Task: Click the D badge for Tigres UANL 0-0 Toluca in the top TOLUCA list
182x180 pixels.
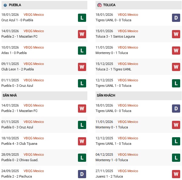Action: (176, 17)
